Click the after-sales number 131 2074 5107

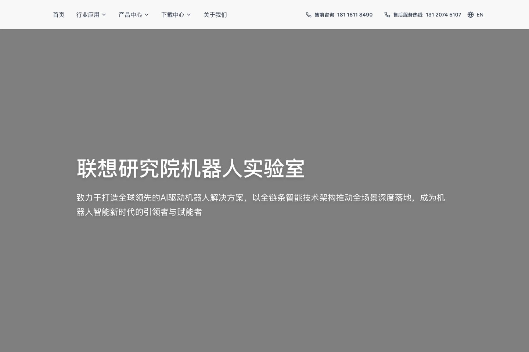point(443,15)
